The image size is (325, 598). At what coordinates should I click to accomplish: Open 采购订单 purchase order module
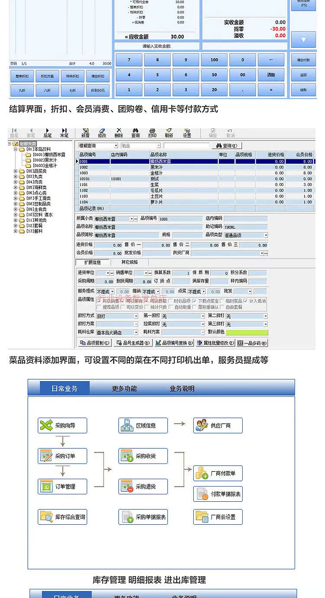(62, 456)
